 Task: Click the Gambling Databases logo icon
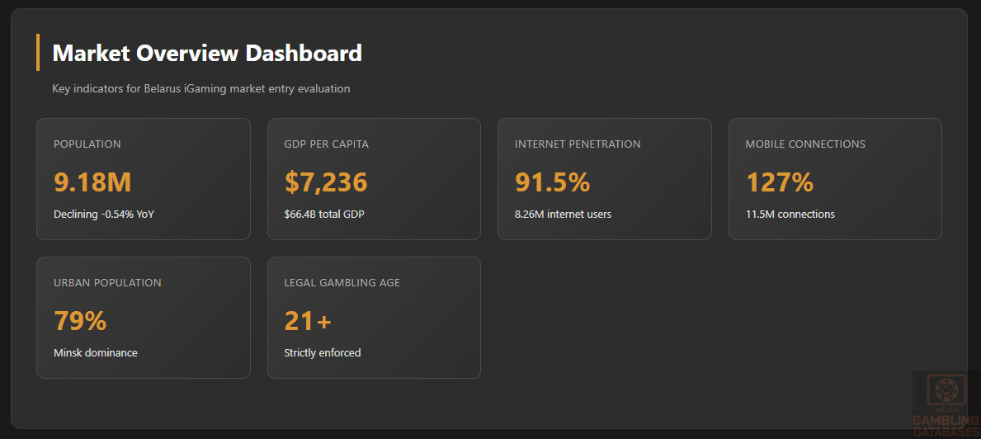pyautogui.click(x=944, y=394)
